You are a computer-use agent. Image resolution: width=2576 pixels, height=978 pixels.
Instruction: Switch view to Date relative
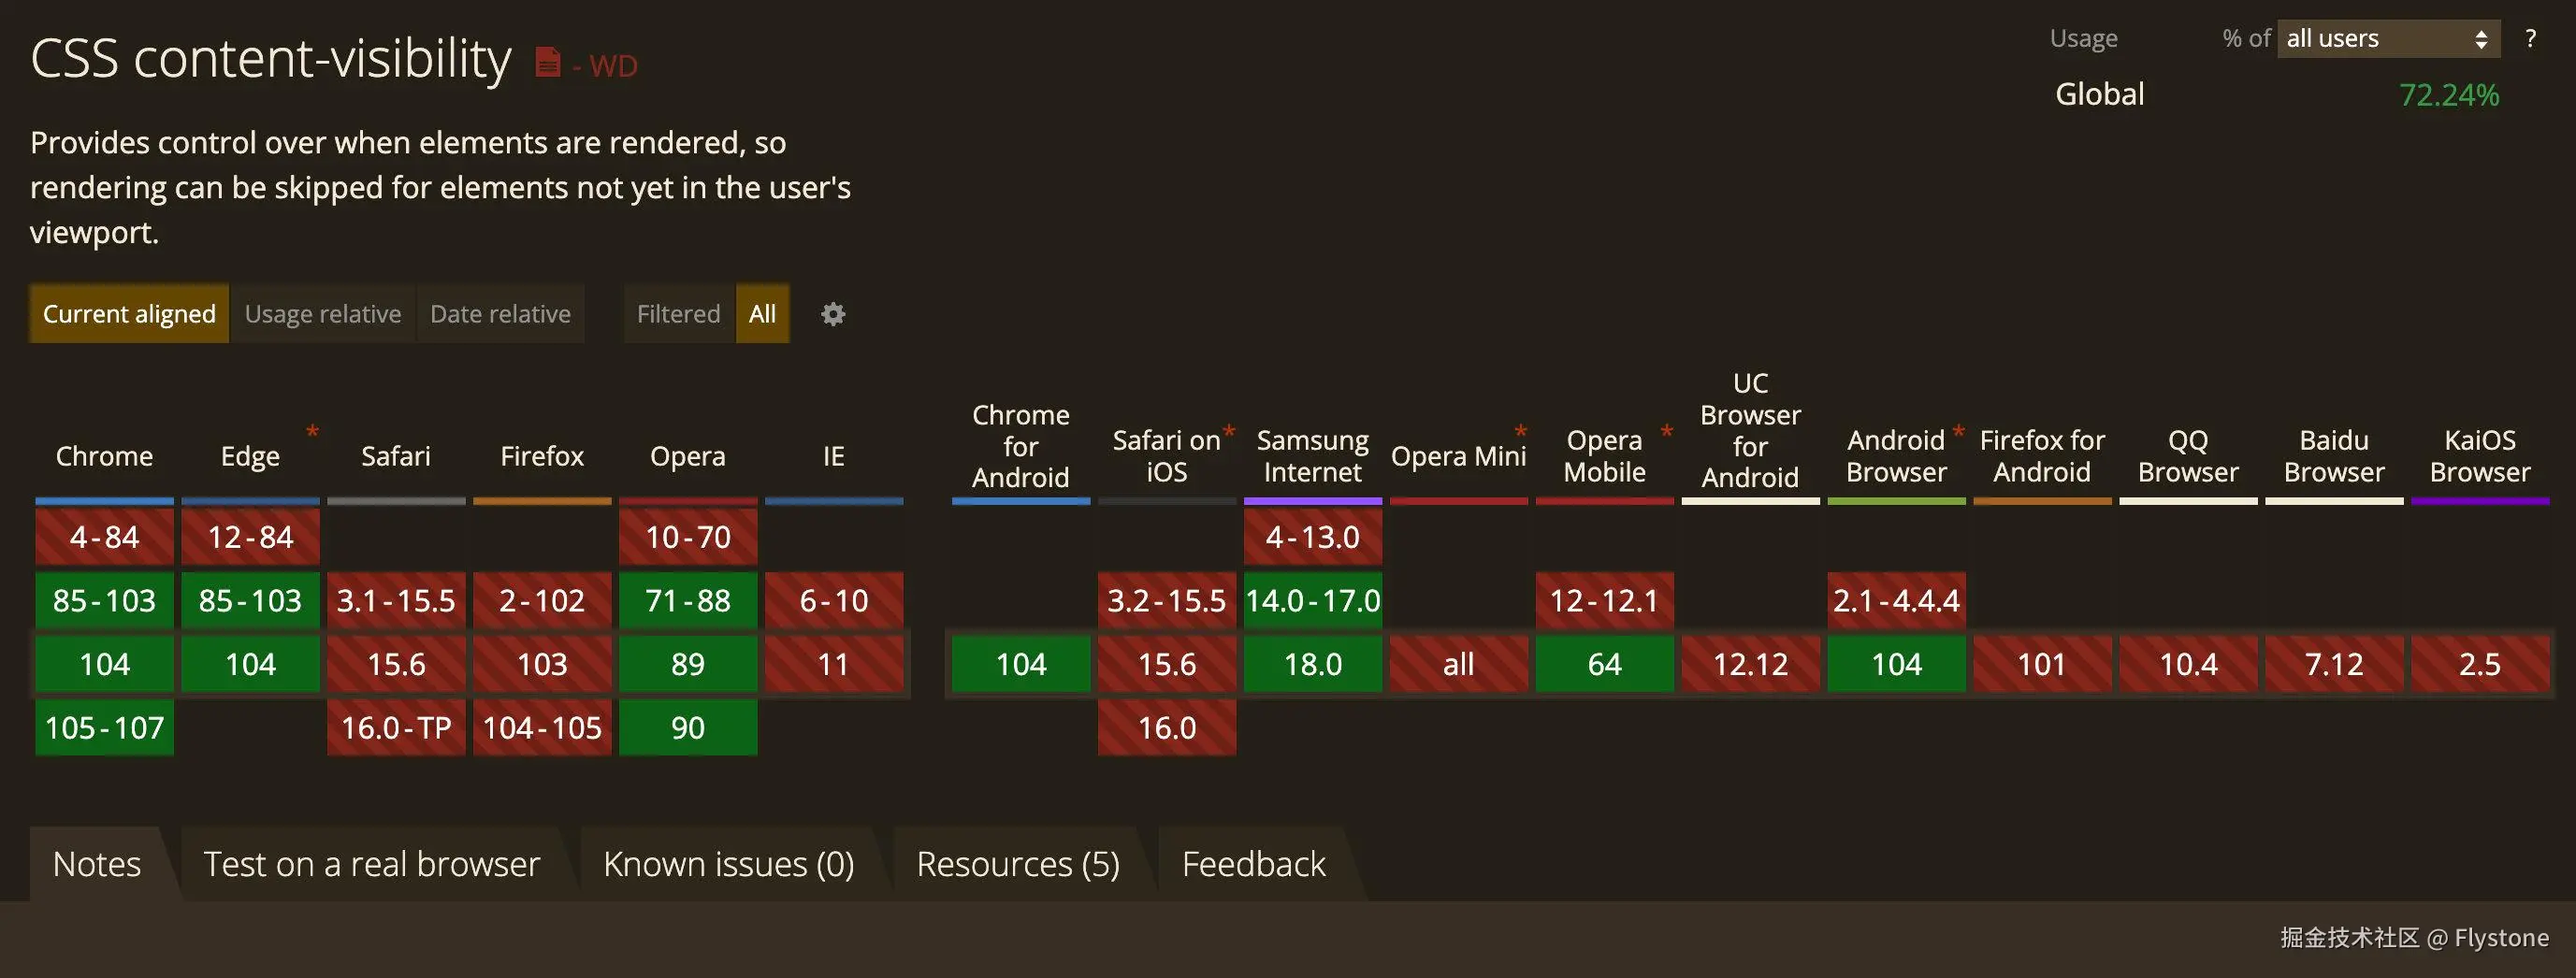click(500, 314)
